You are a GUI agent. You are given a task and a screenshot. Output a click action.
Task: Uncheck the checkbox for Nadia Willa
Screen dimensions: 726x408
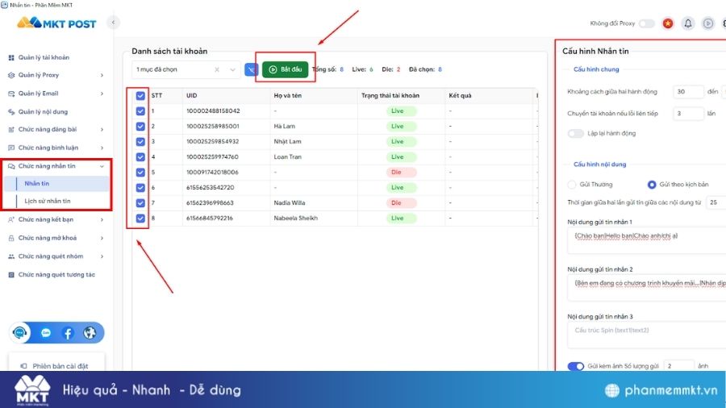[x=140, y=203]
